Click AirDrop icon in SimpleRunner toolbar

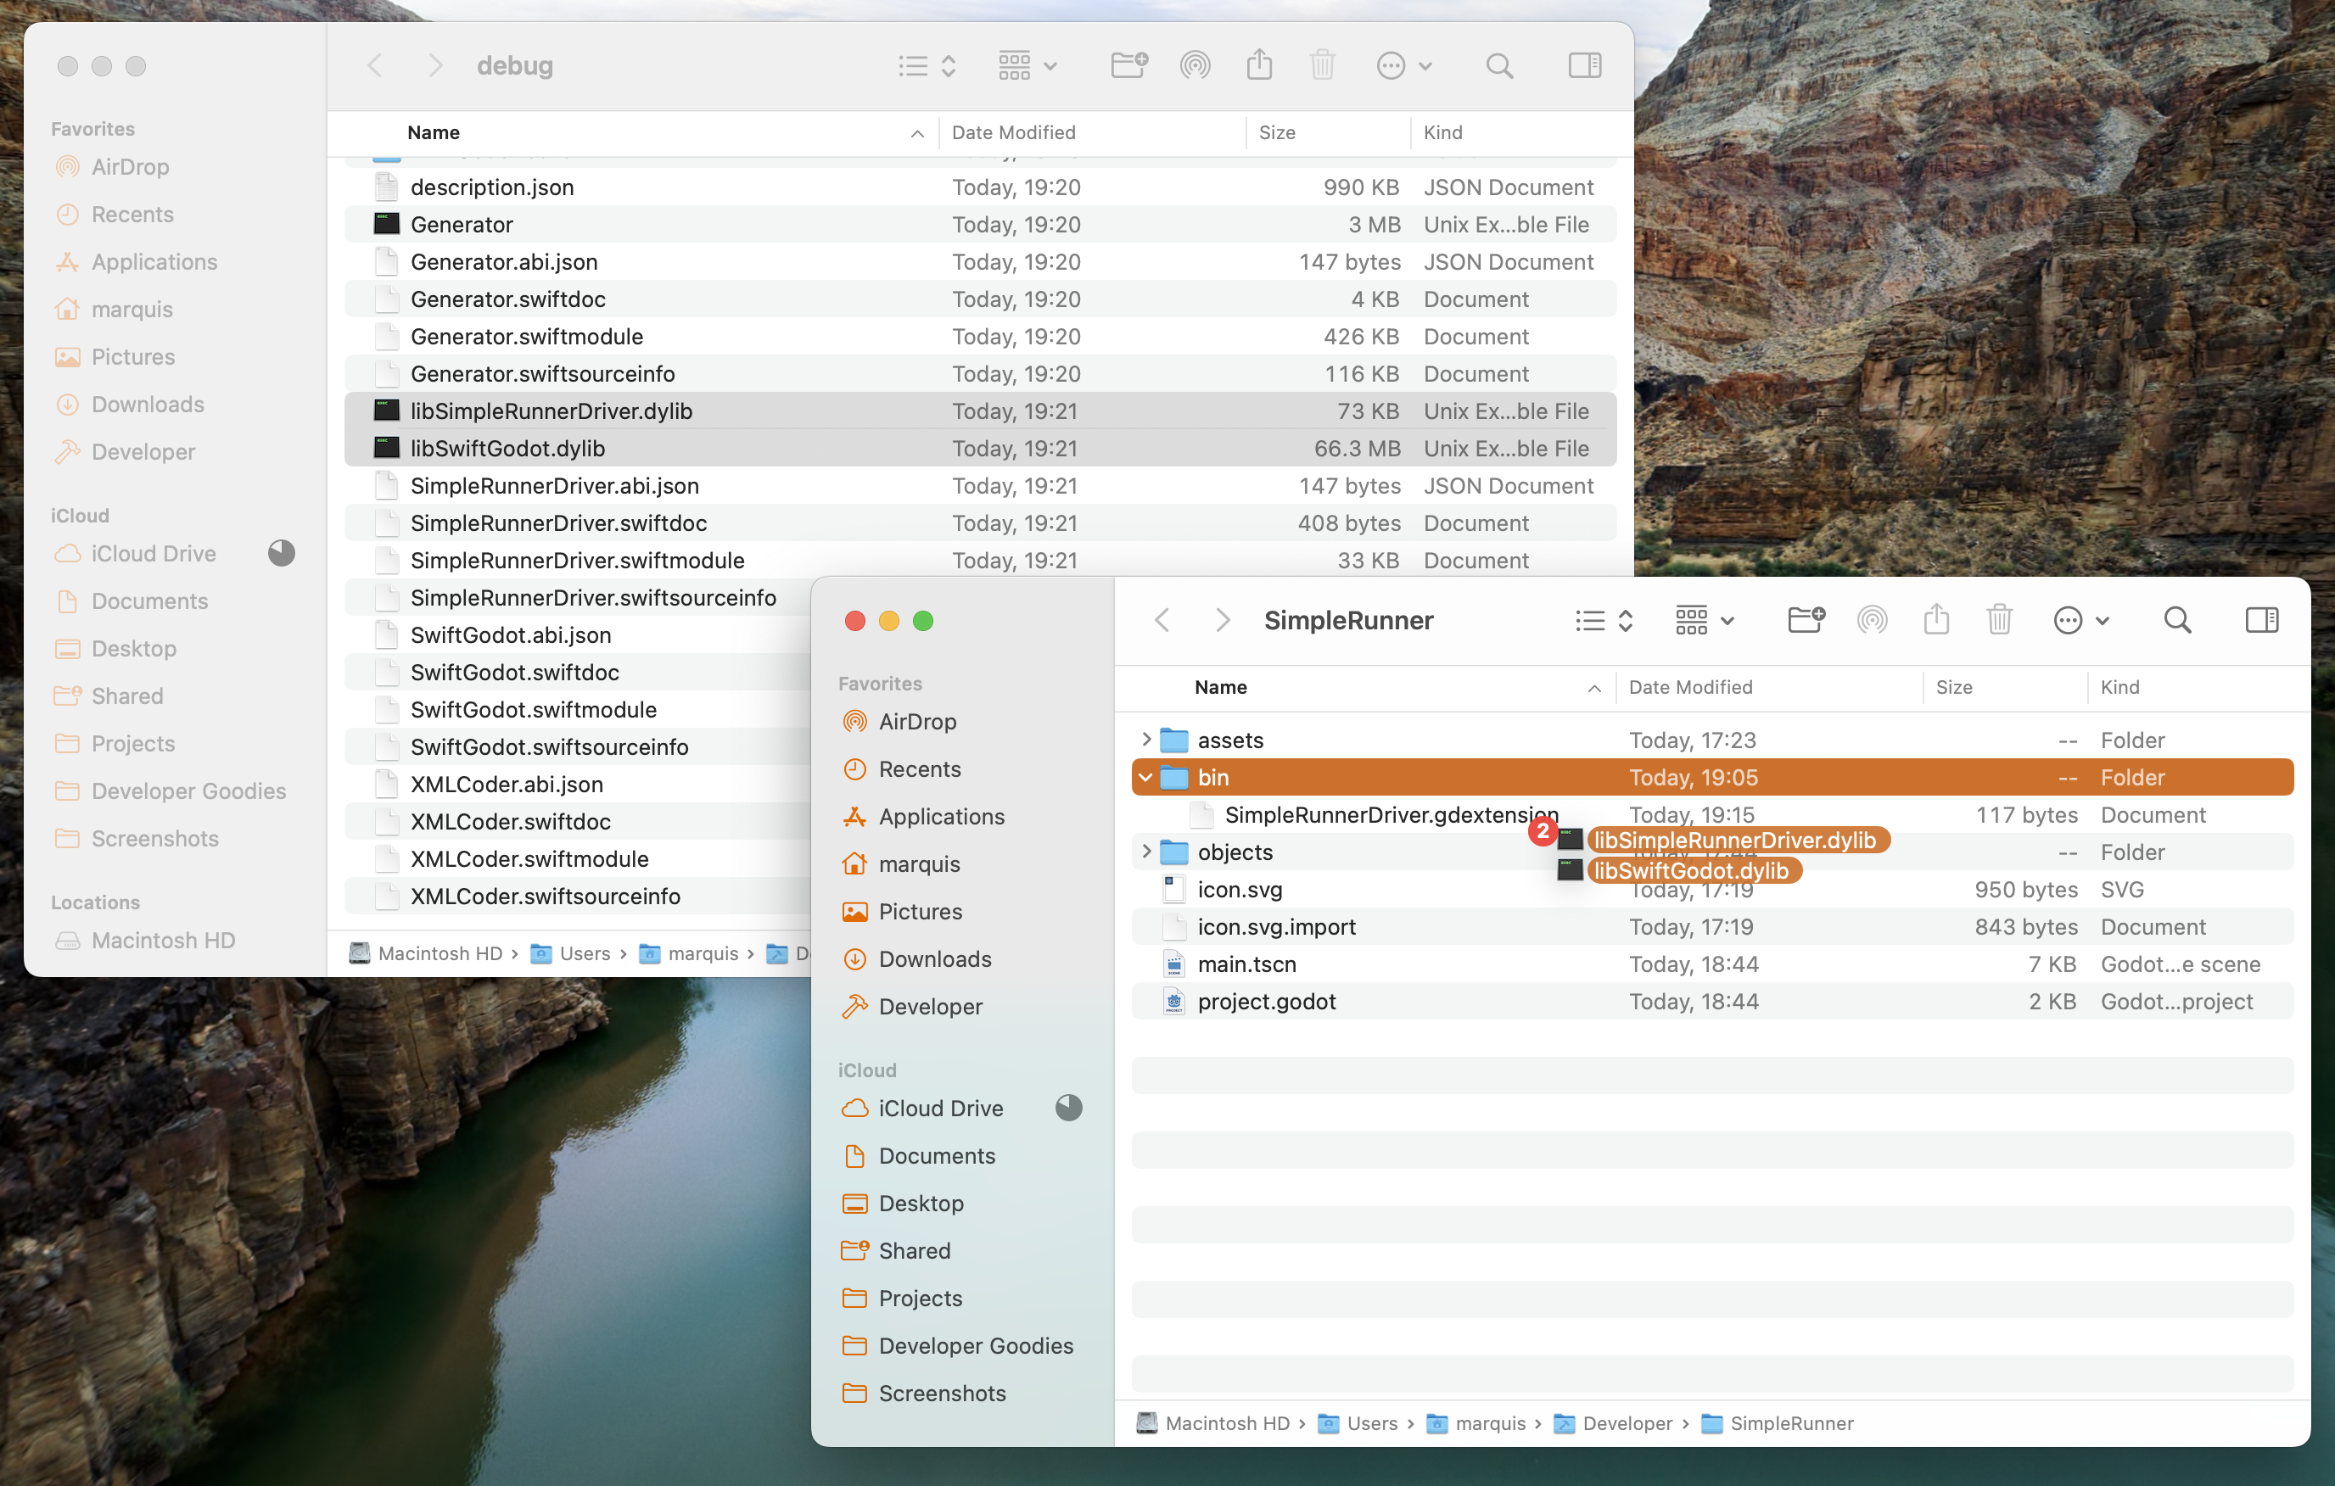click(x=1872, y=620)
